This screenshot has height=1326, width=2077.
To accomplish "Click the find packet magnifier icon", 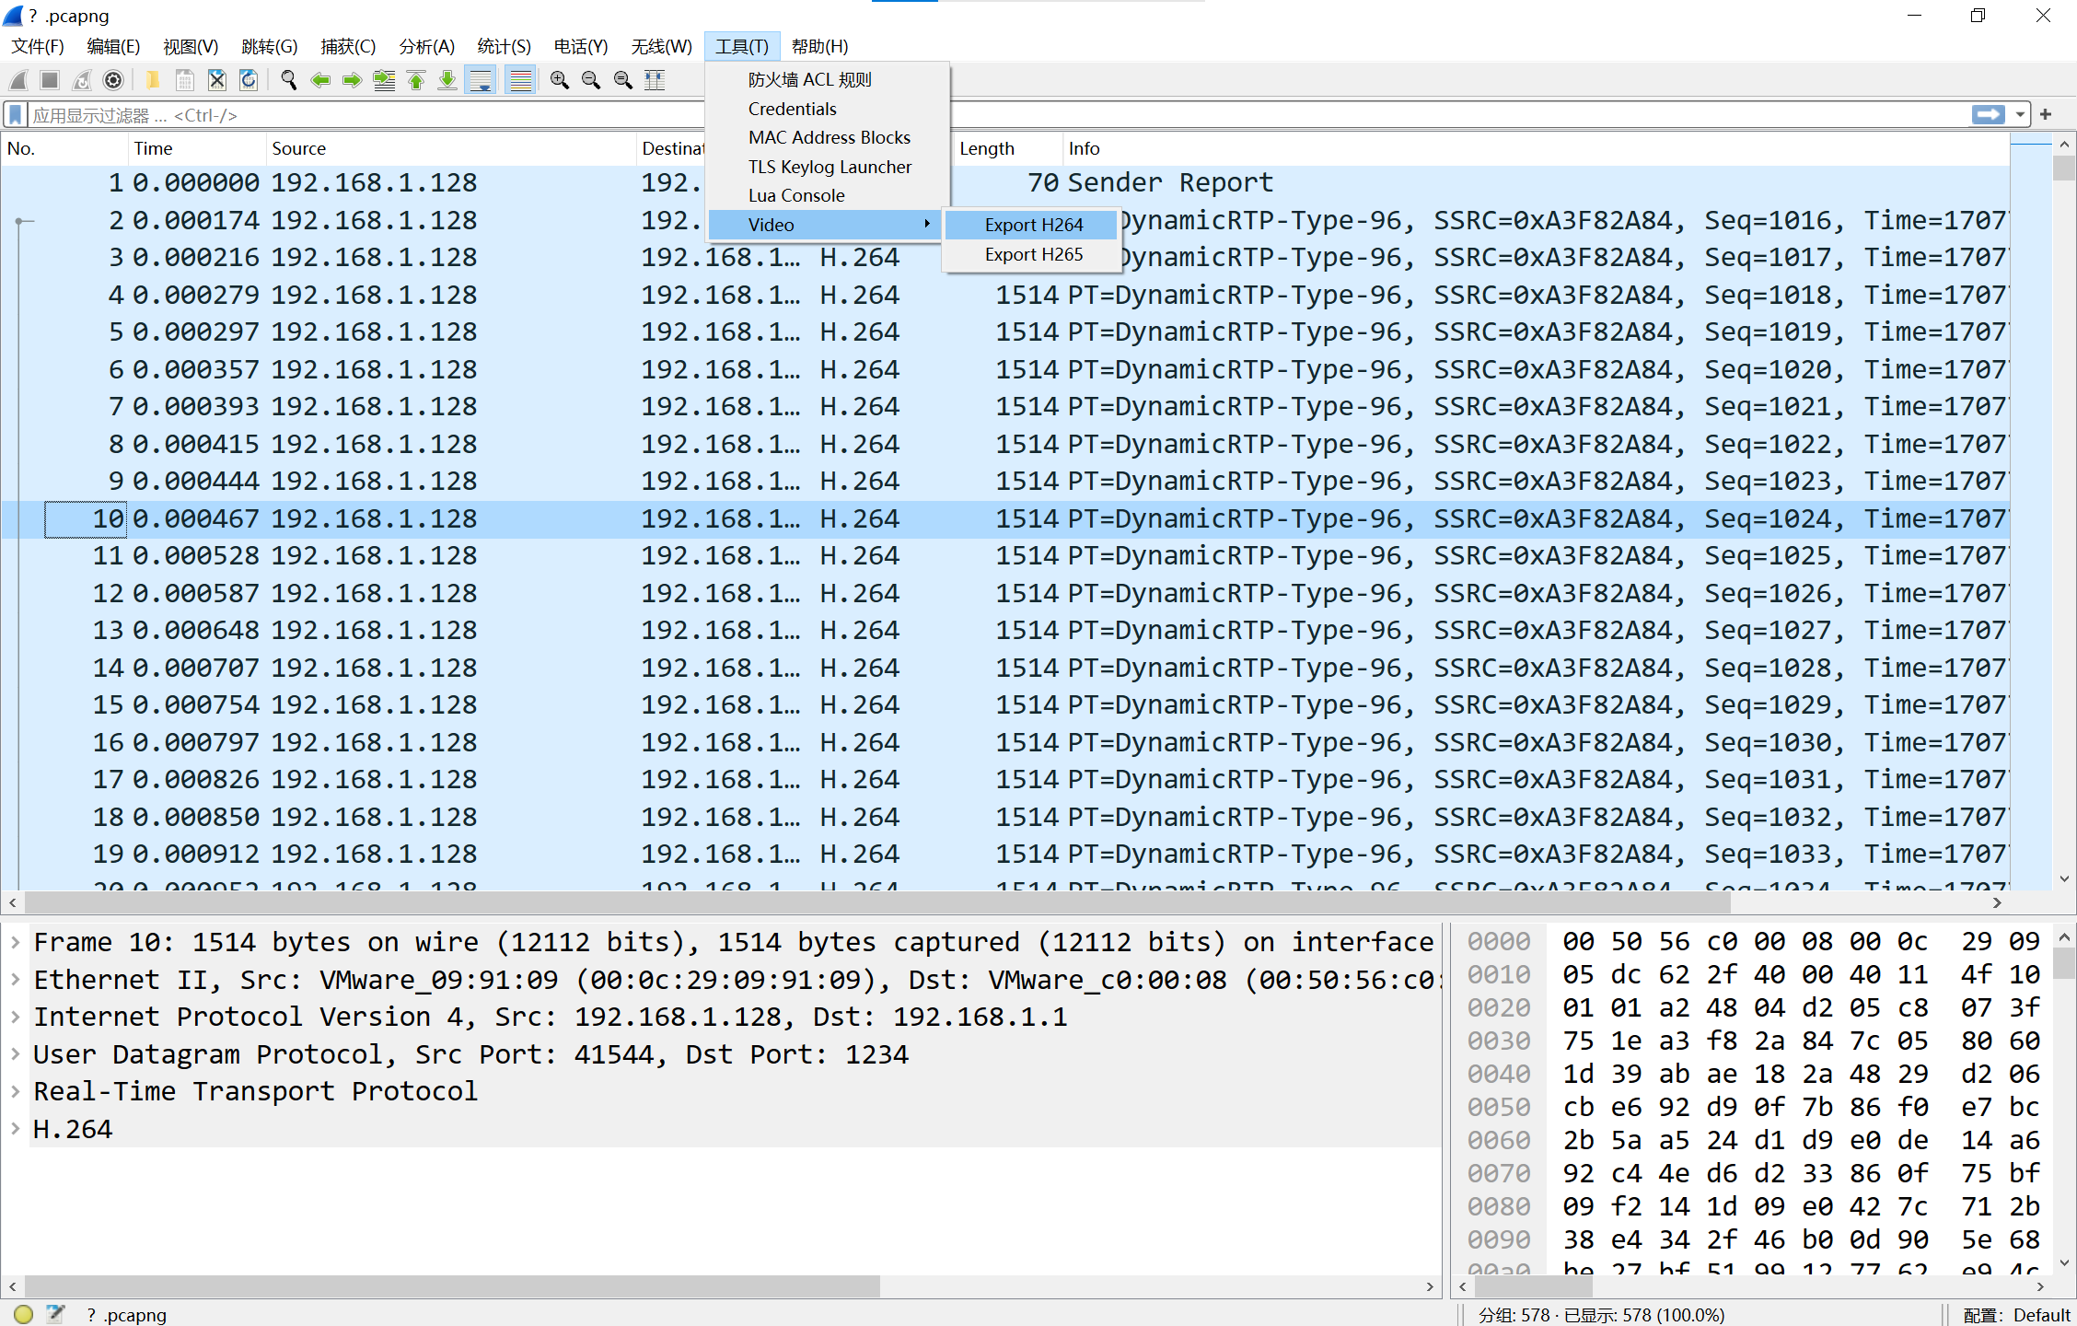I will (x=288, y=80).
